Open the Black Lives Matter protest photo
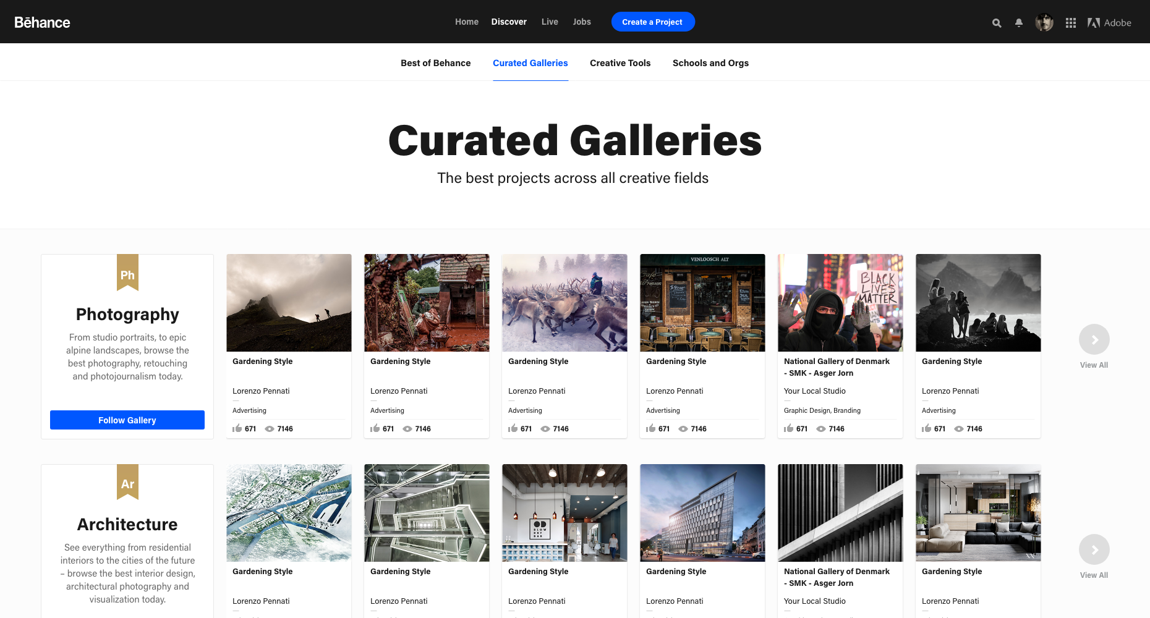The width and height of the screenshot is (1150, 618). tap(840, 303)
